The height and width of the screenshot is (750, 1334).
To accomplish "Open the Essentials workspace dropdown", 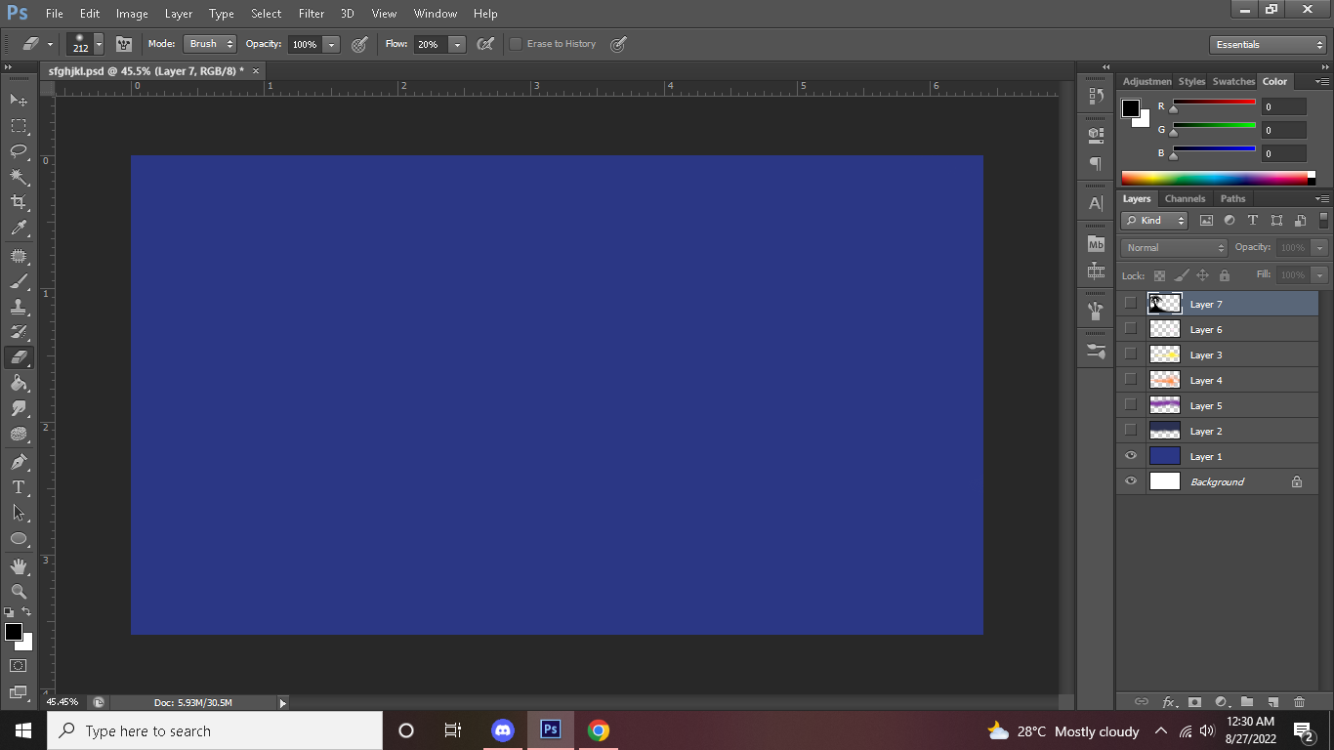I will 1268,45.
